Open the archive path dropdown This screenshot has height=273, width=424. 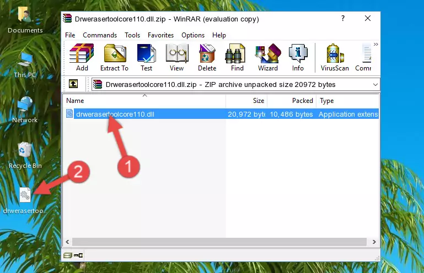point(375,85)
